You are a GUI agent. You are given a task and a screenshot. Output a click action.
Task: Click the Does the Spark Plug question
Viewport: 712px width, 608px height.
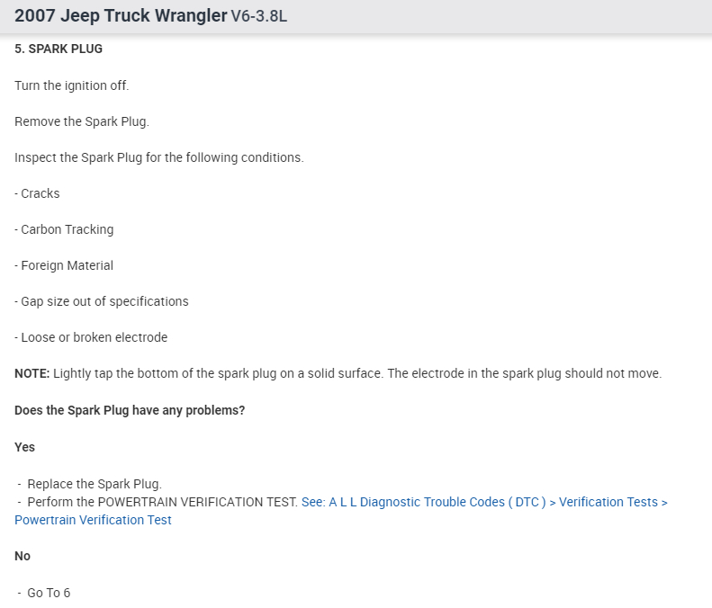pyautogui.click(x=130, y=410)
